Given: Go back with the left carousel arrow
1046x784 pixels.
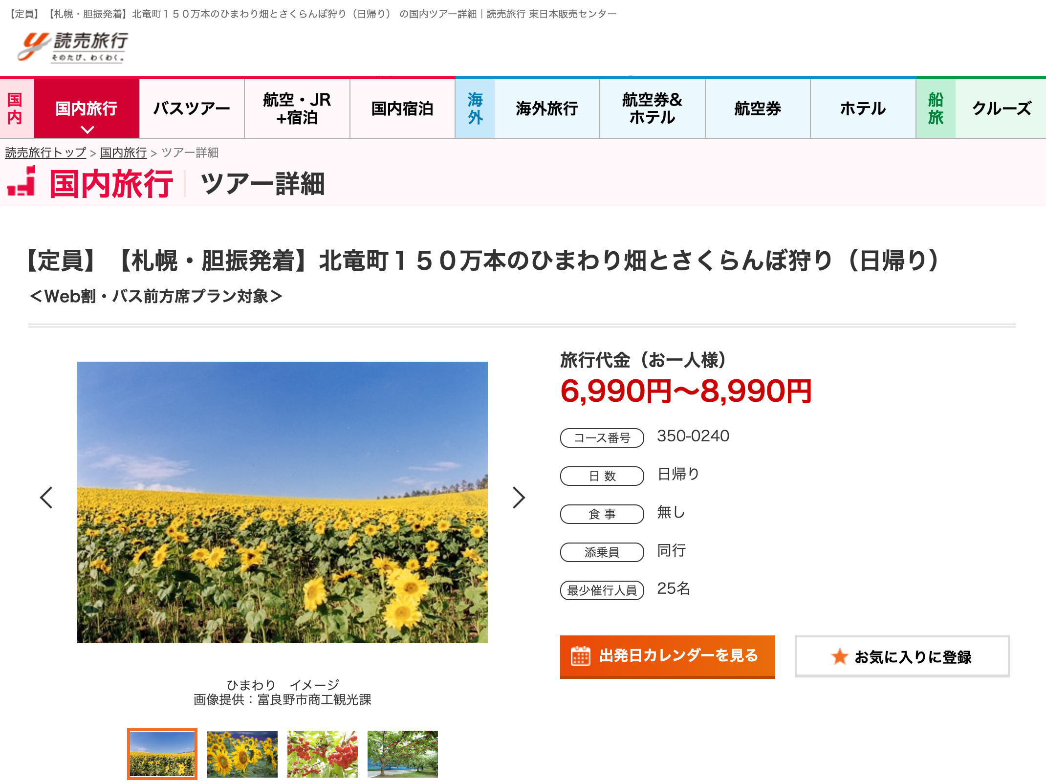Looking at the screenshot, I should (46, 497).
